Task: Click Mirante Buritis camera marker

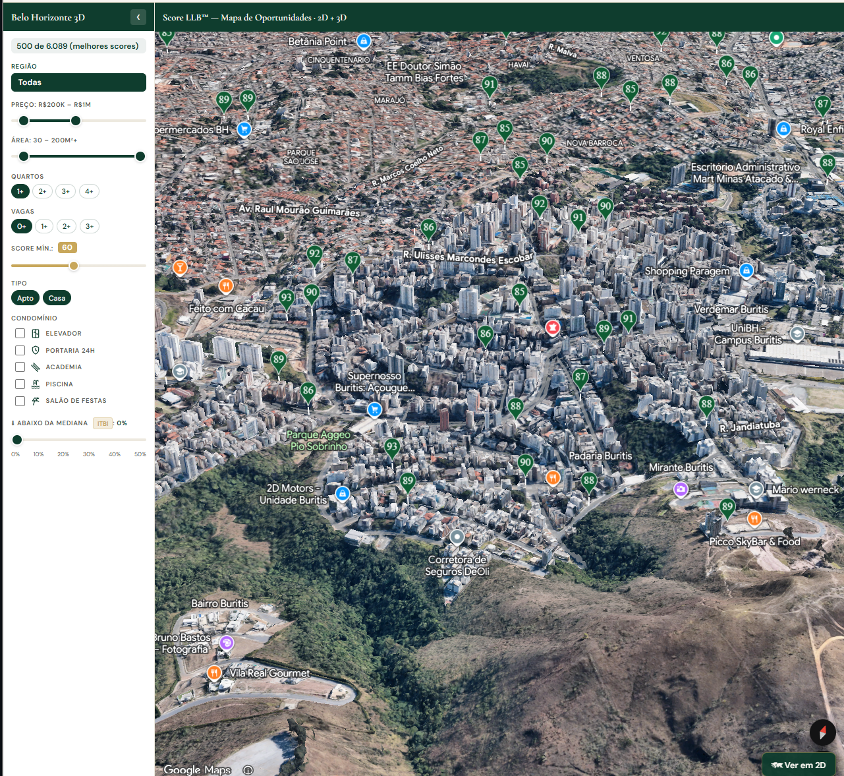Action: point(681,489)
